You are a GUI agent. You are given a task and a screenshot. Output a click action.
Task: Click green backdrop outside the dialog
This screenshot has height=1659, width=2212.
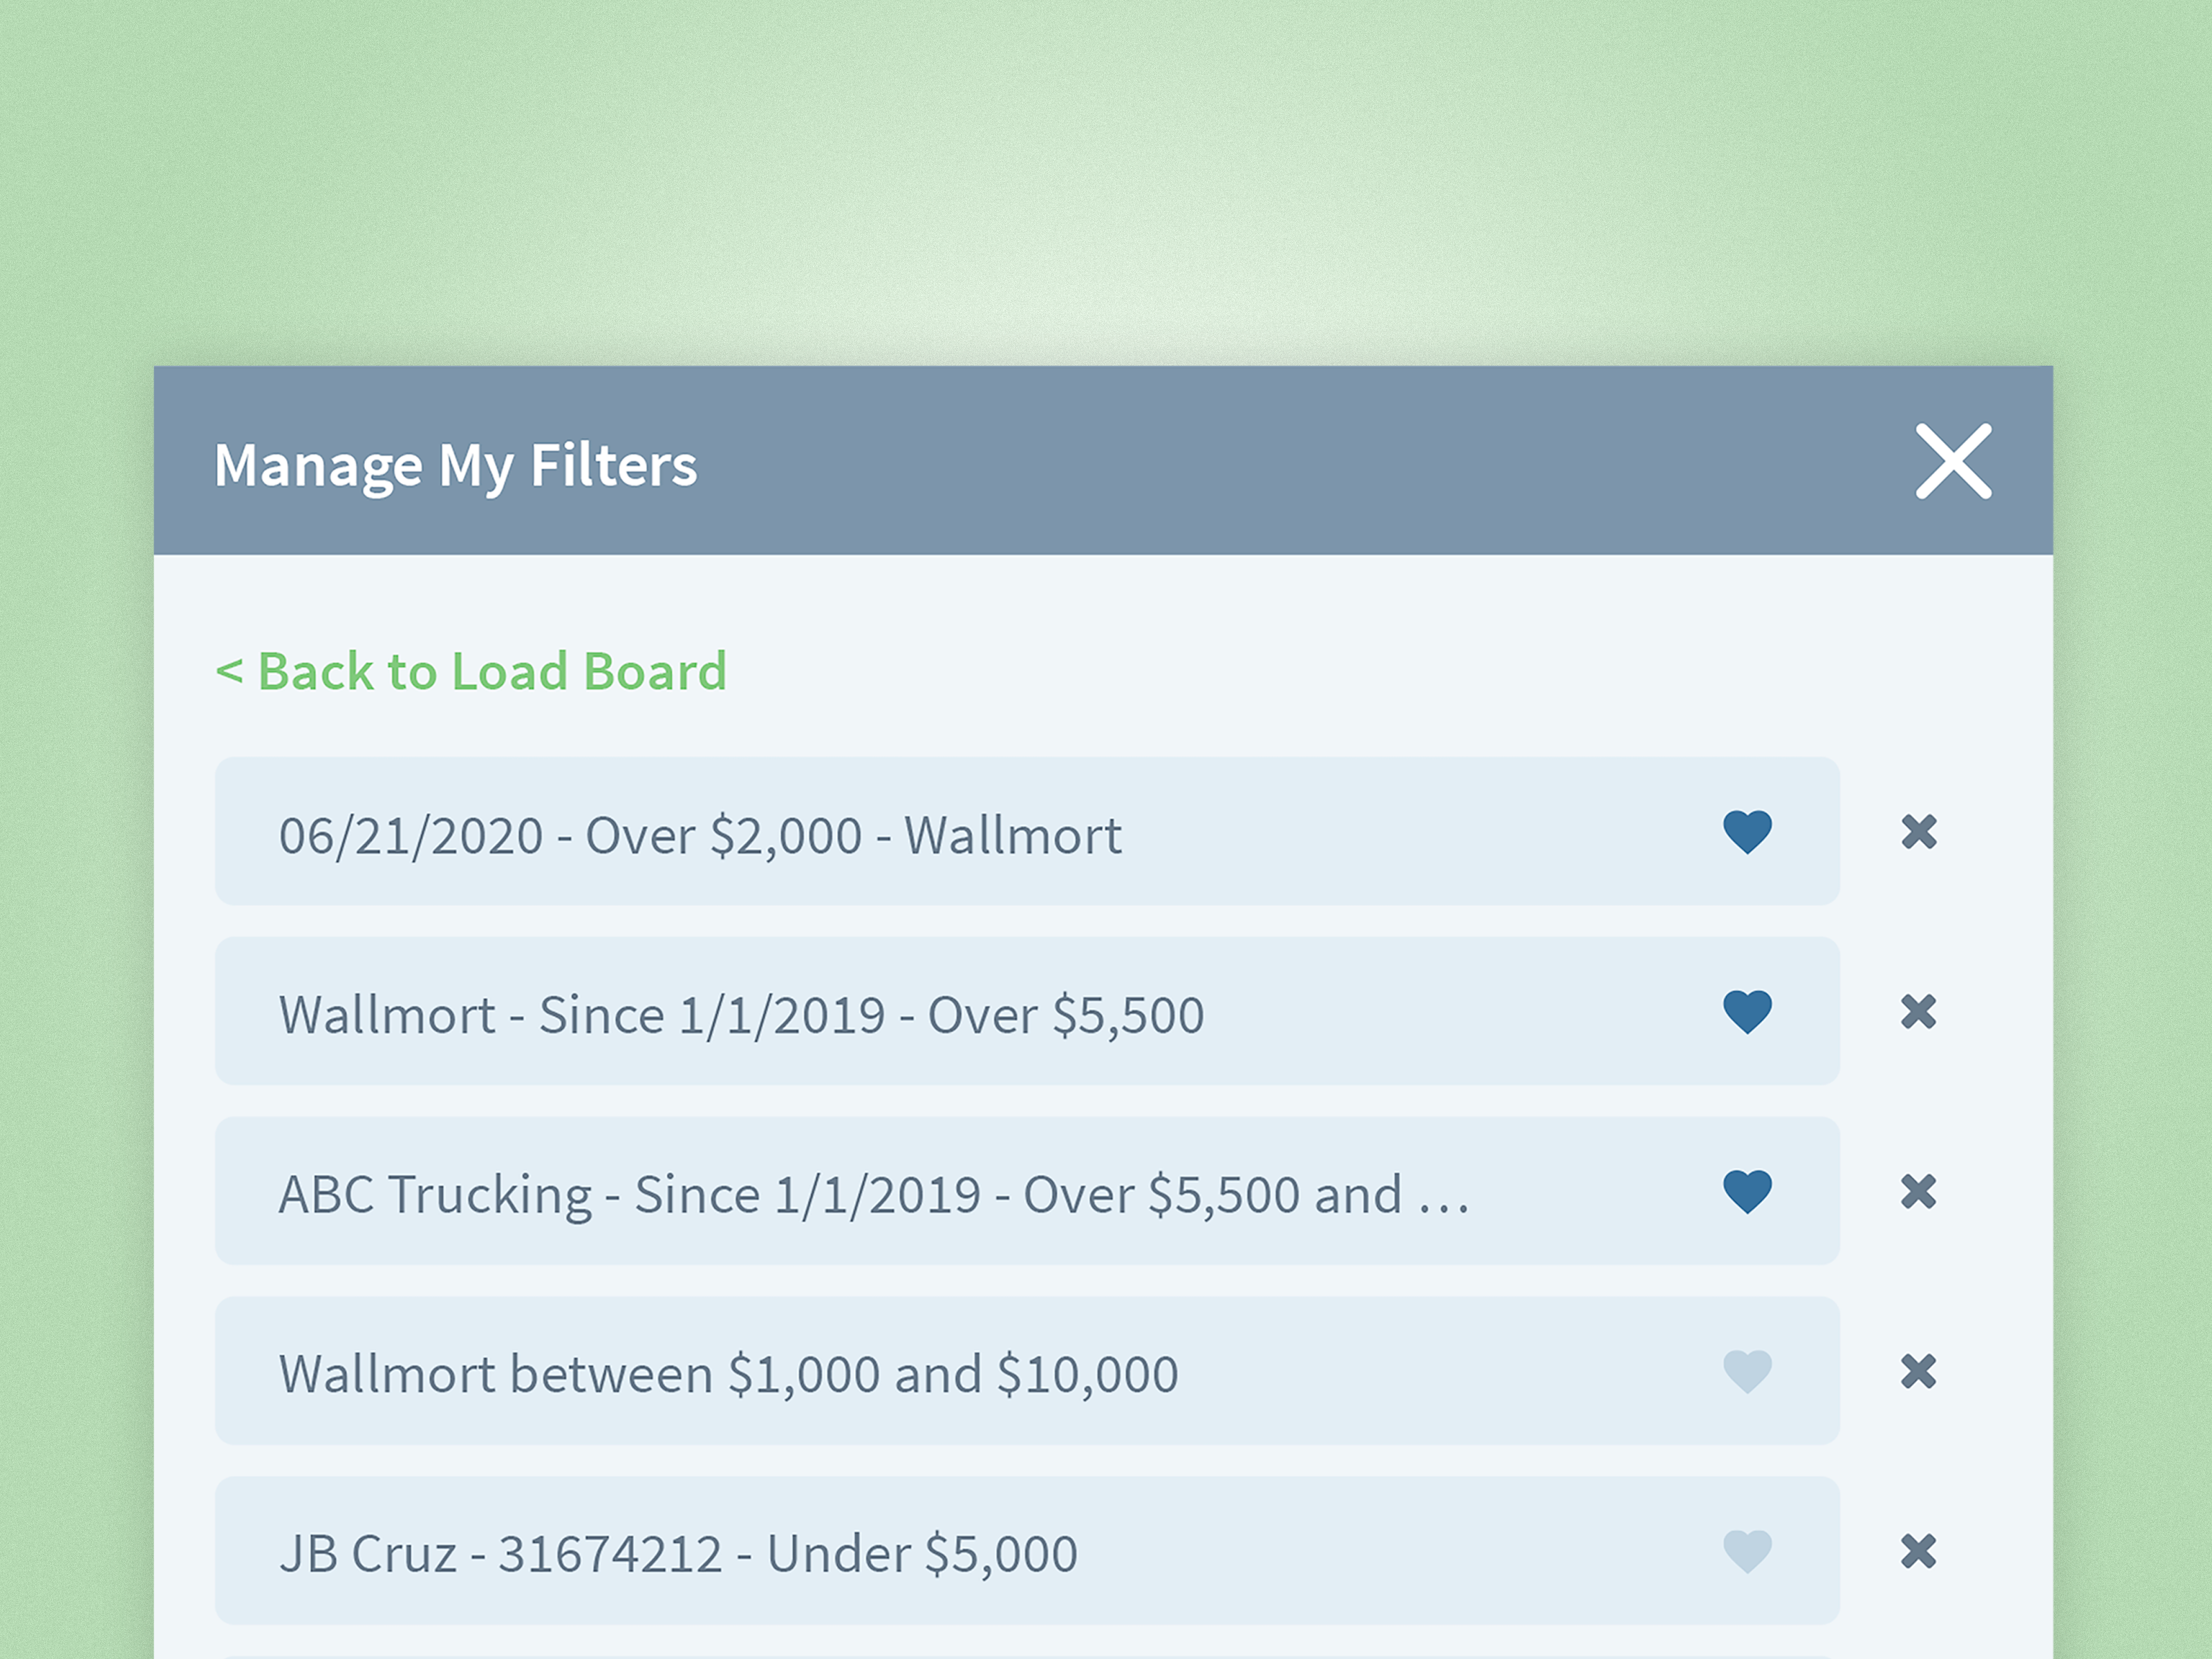coord(1100,180)
